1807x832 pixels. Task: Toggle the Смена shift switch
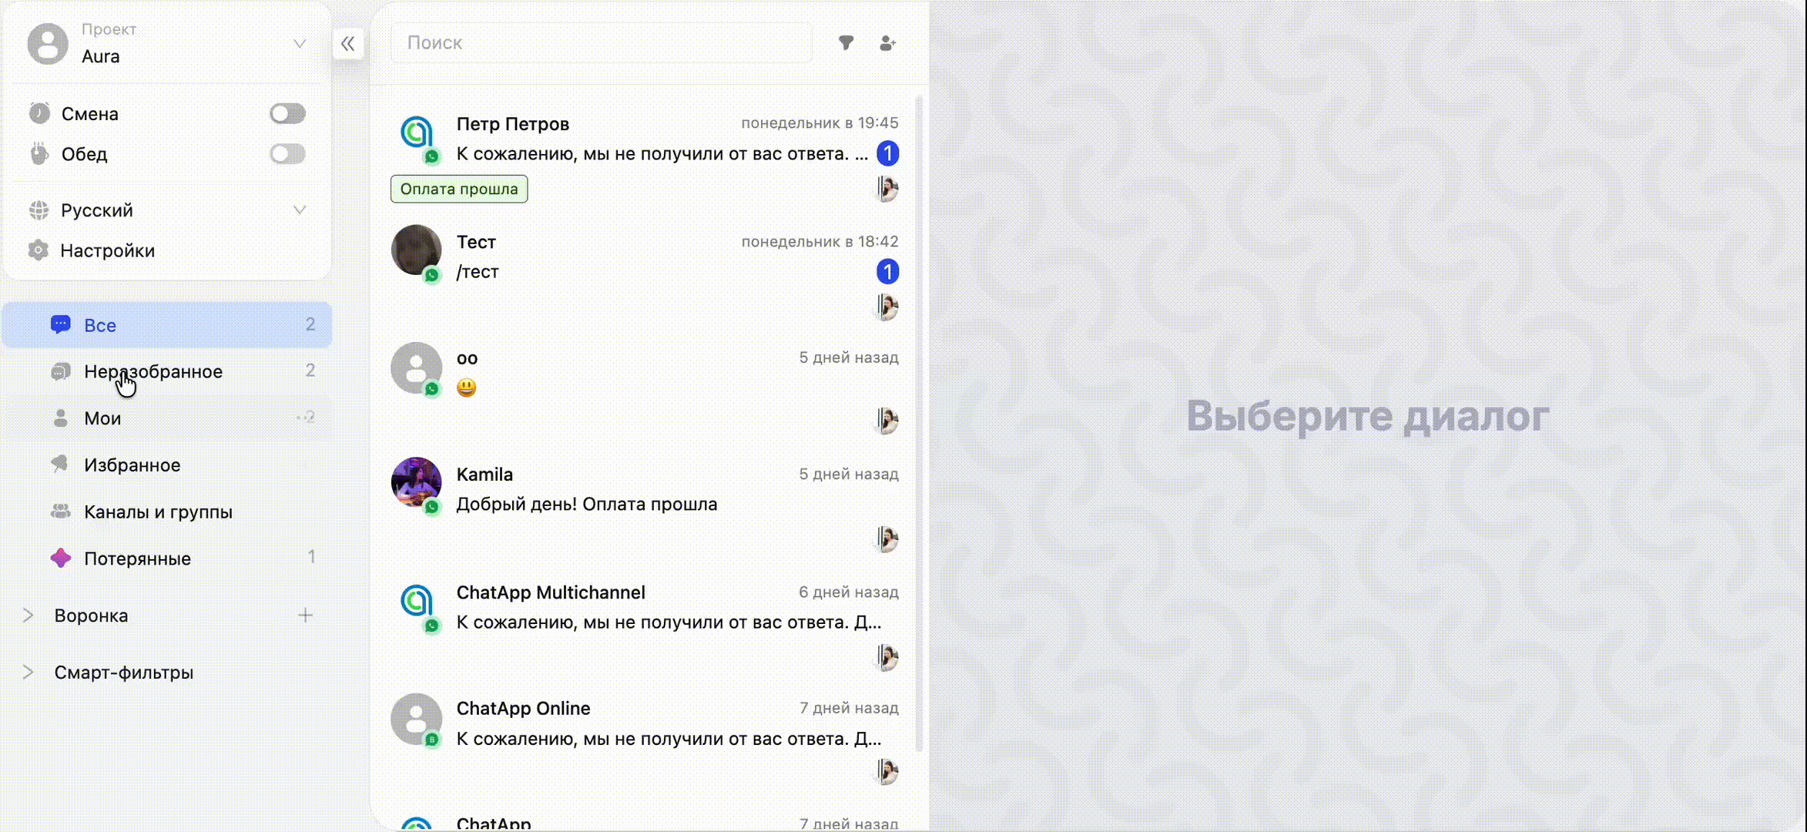pyautogui.click(x=287, y=113)
